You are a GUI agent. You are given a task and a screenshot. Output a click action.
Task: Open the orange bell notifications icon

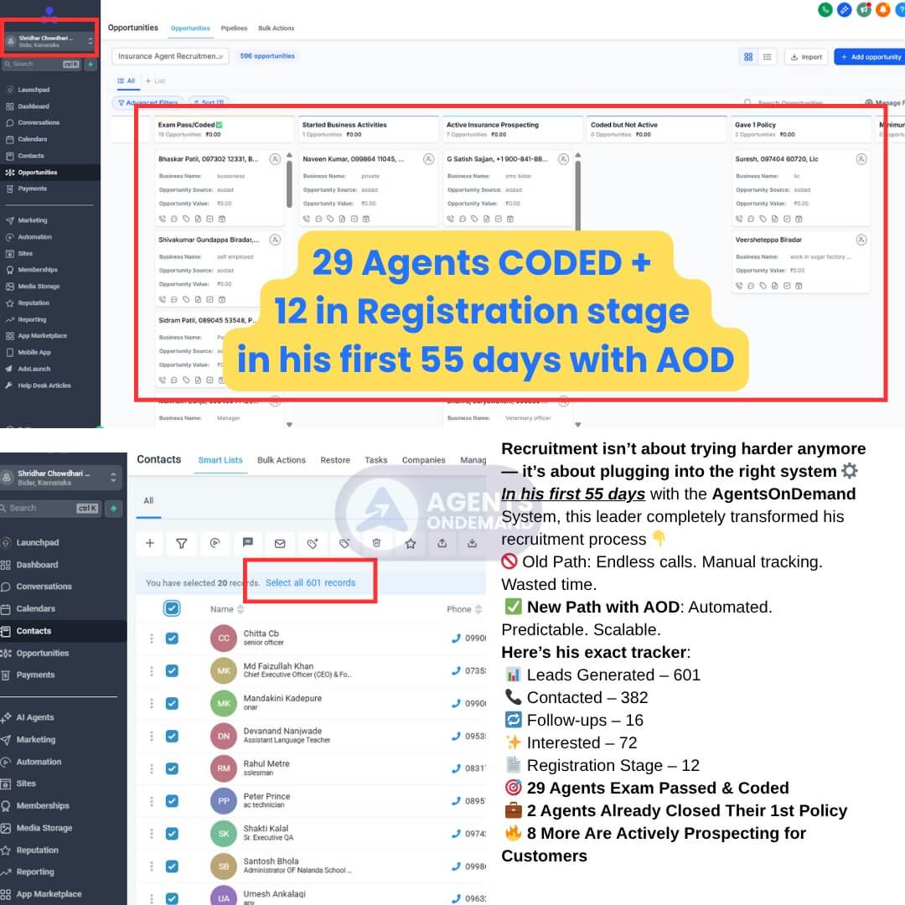coord(882,10)
